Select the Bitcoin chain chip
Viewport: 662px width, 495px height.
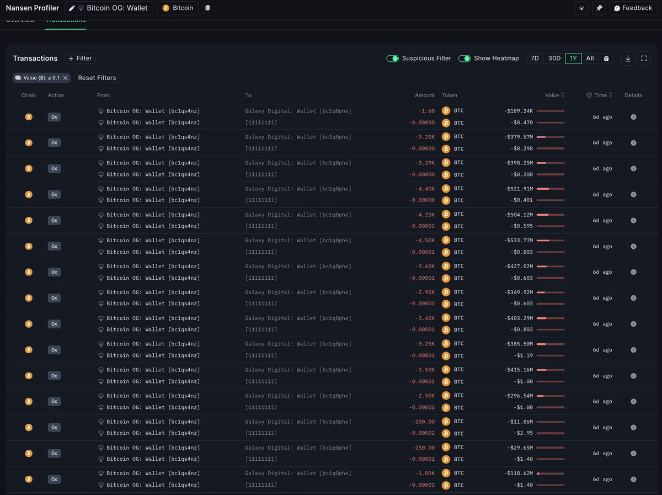tap(178, 8)
